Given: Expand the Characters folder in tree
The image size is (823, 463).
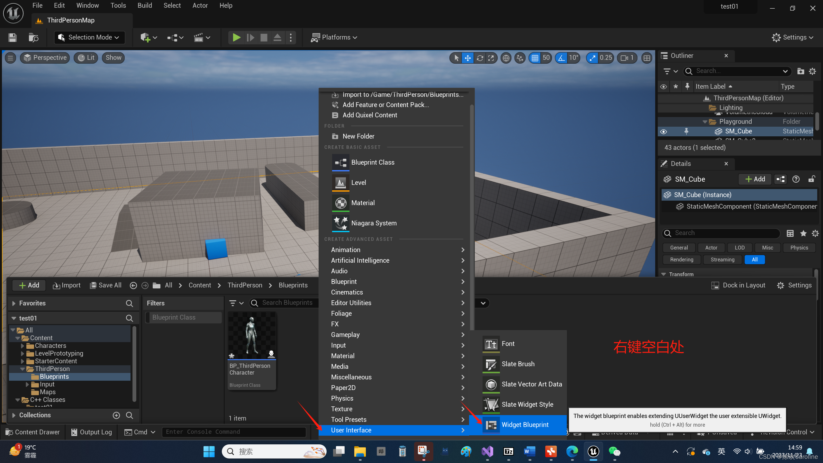Looking at the screenshot, I should 22,346.
